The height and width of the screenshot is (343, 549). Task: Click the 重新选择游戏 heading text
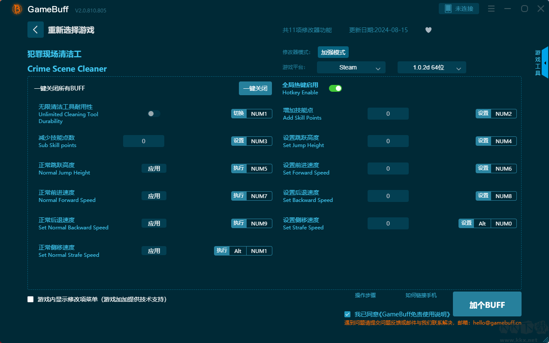click(71, 30)
